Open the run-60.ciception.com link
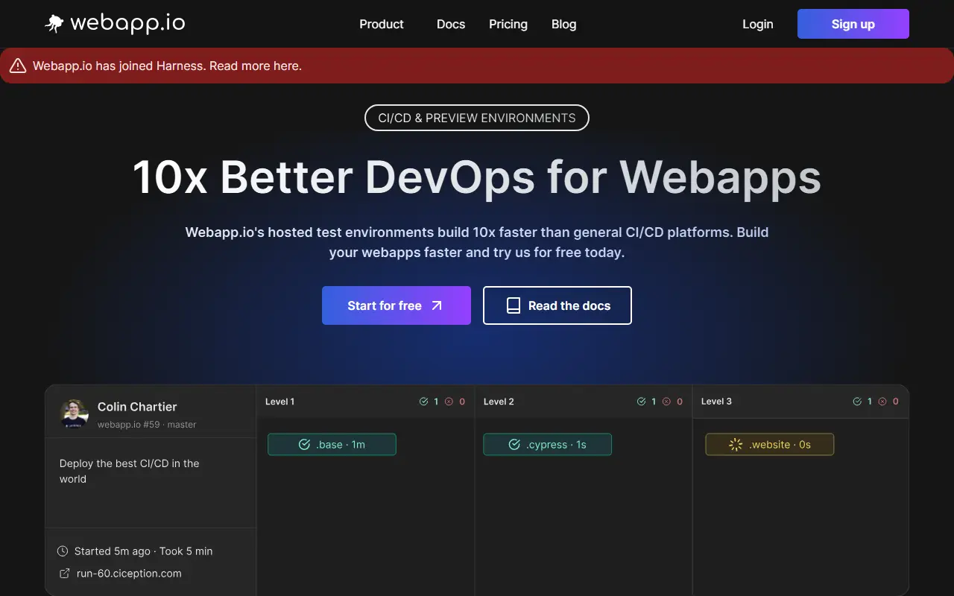Image resolution: width=954 pixels, height=596 pixels. [129, 574]
